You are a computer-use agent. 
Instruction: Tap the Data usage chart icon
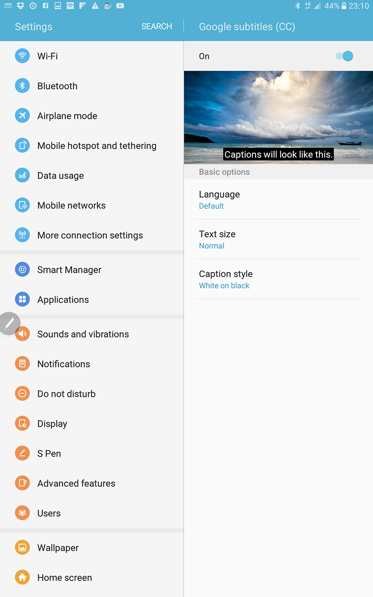click(22, 175)
